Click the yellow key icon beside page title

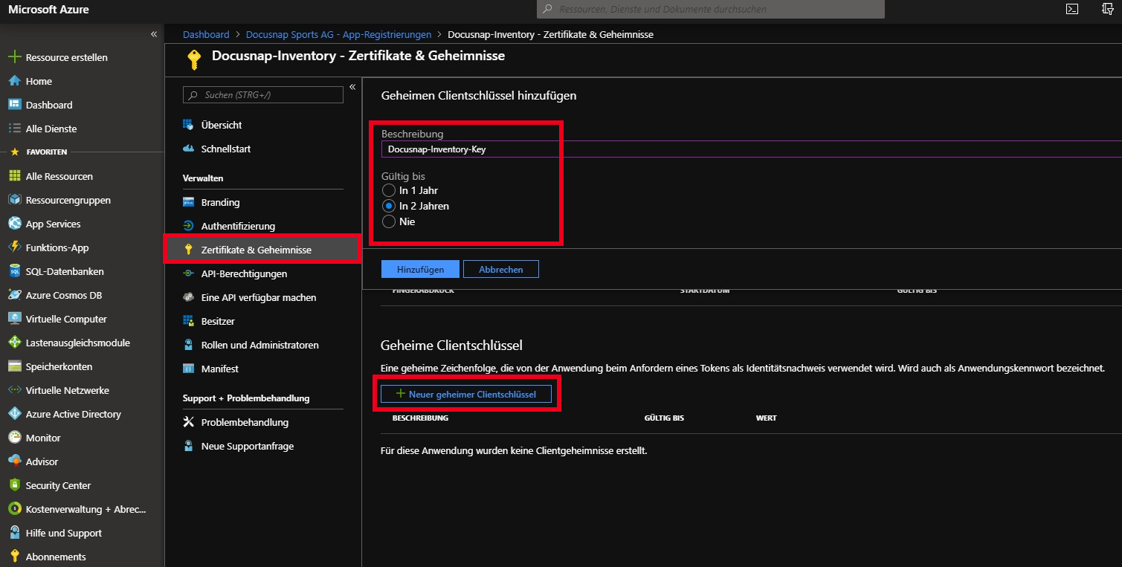(x=194, y=59)
